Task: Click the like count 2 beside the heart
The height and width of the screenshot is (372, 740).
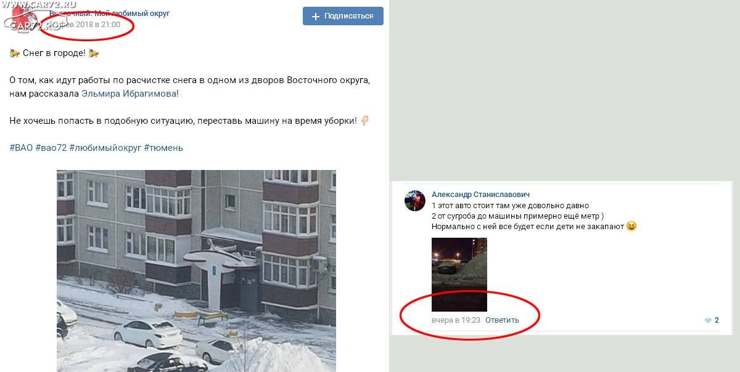Action: 717,320
